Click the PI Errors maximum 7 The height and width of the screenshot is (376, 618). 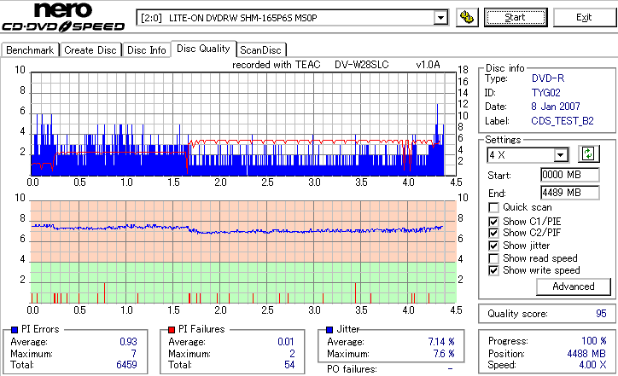[x=134, y=354]
